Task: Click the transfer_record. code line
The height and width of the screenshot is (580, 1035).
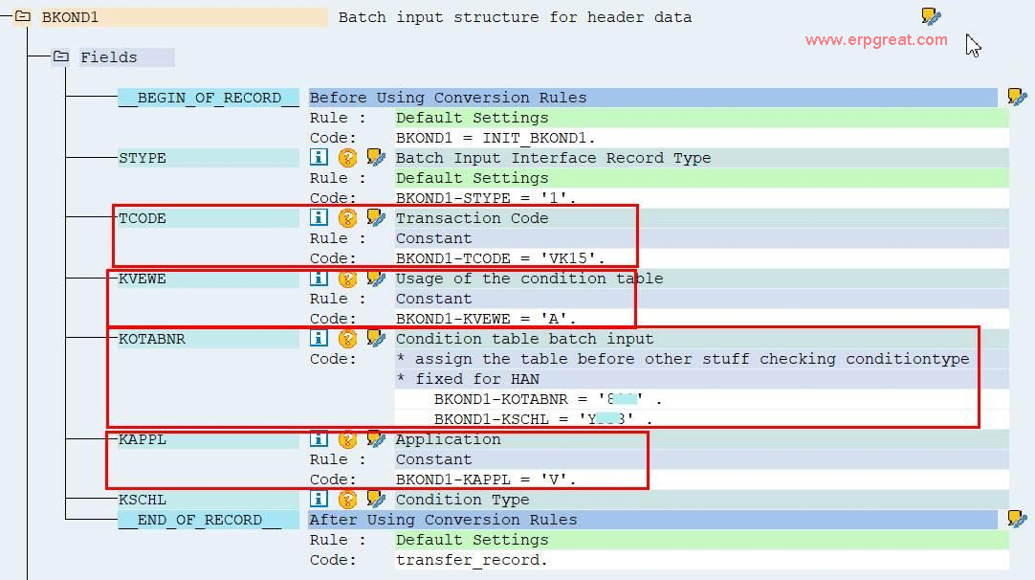Action: [472, 560]
